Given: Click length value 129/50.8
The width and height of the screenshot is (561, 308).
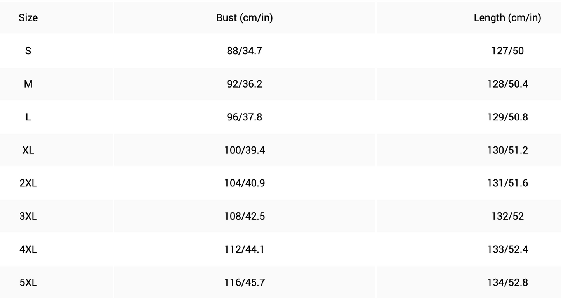Looking at the screenshot, I should (x=507, y=117).
